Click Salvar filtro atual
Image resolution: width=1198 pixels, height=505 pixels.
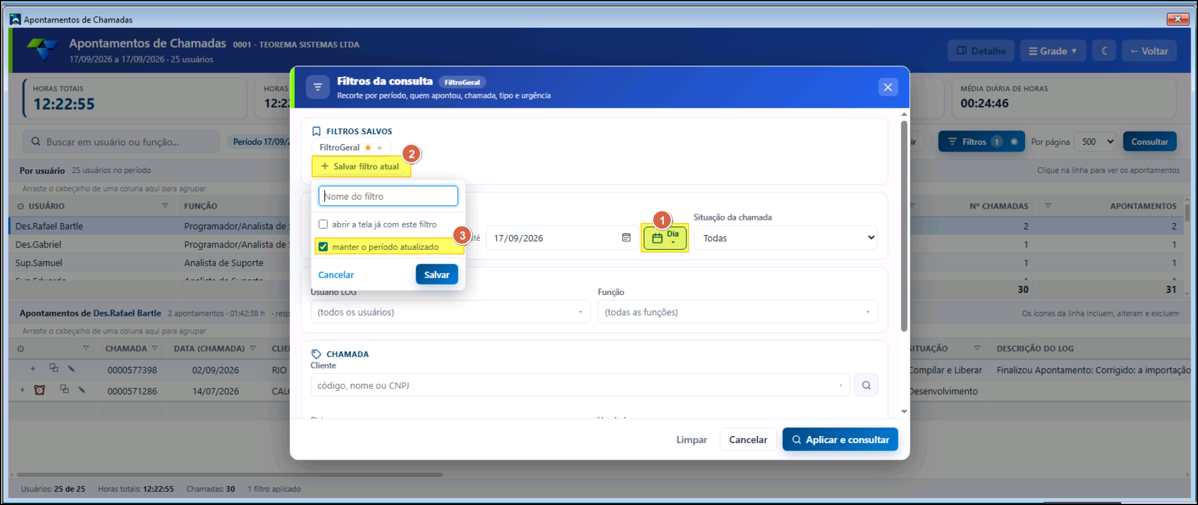[360, 167]
